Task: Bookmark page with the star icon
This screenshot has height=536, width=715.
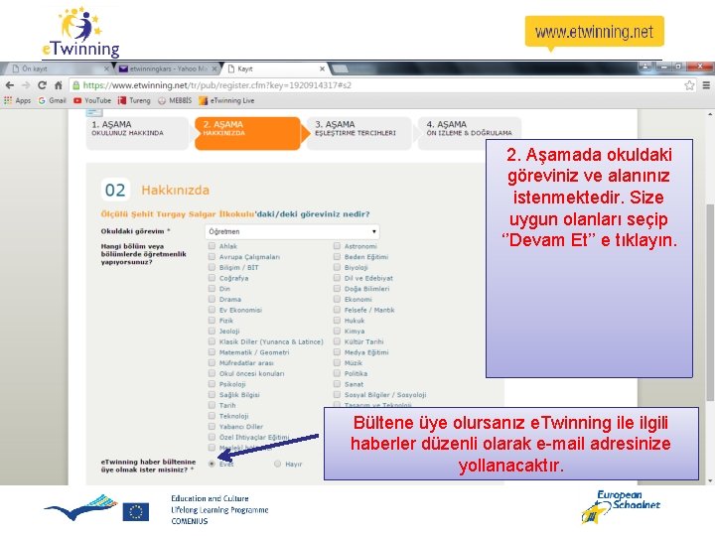Action: coord(689,85)
